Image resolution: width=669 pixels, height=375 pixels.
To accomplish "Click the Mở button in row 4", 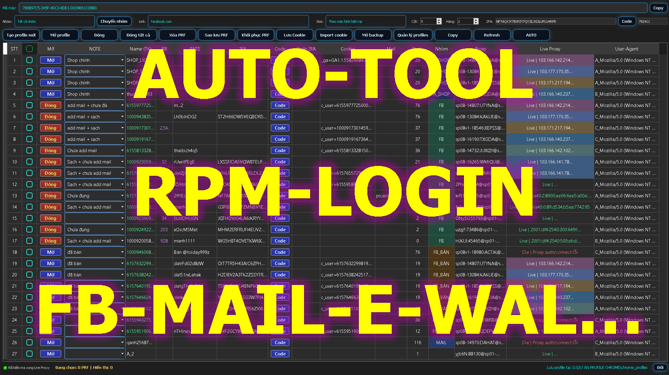I will 51,94.
